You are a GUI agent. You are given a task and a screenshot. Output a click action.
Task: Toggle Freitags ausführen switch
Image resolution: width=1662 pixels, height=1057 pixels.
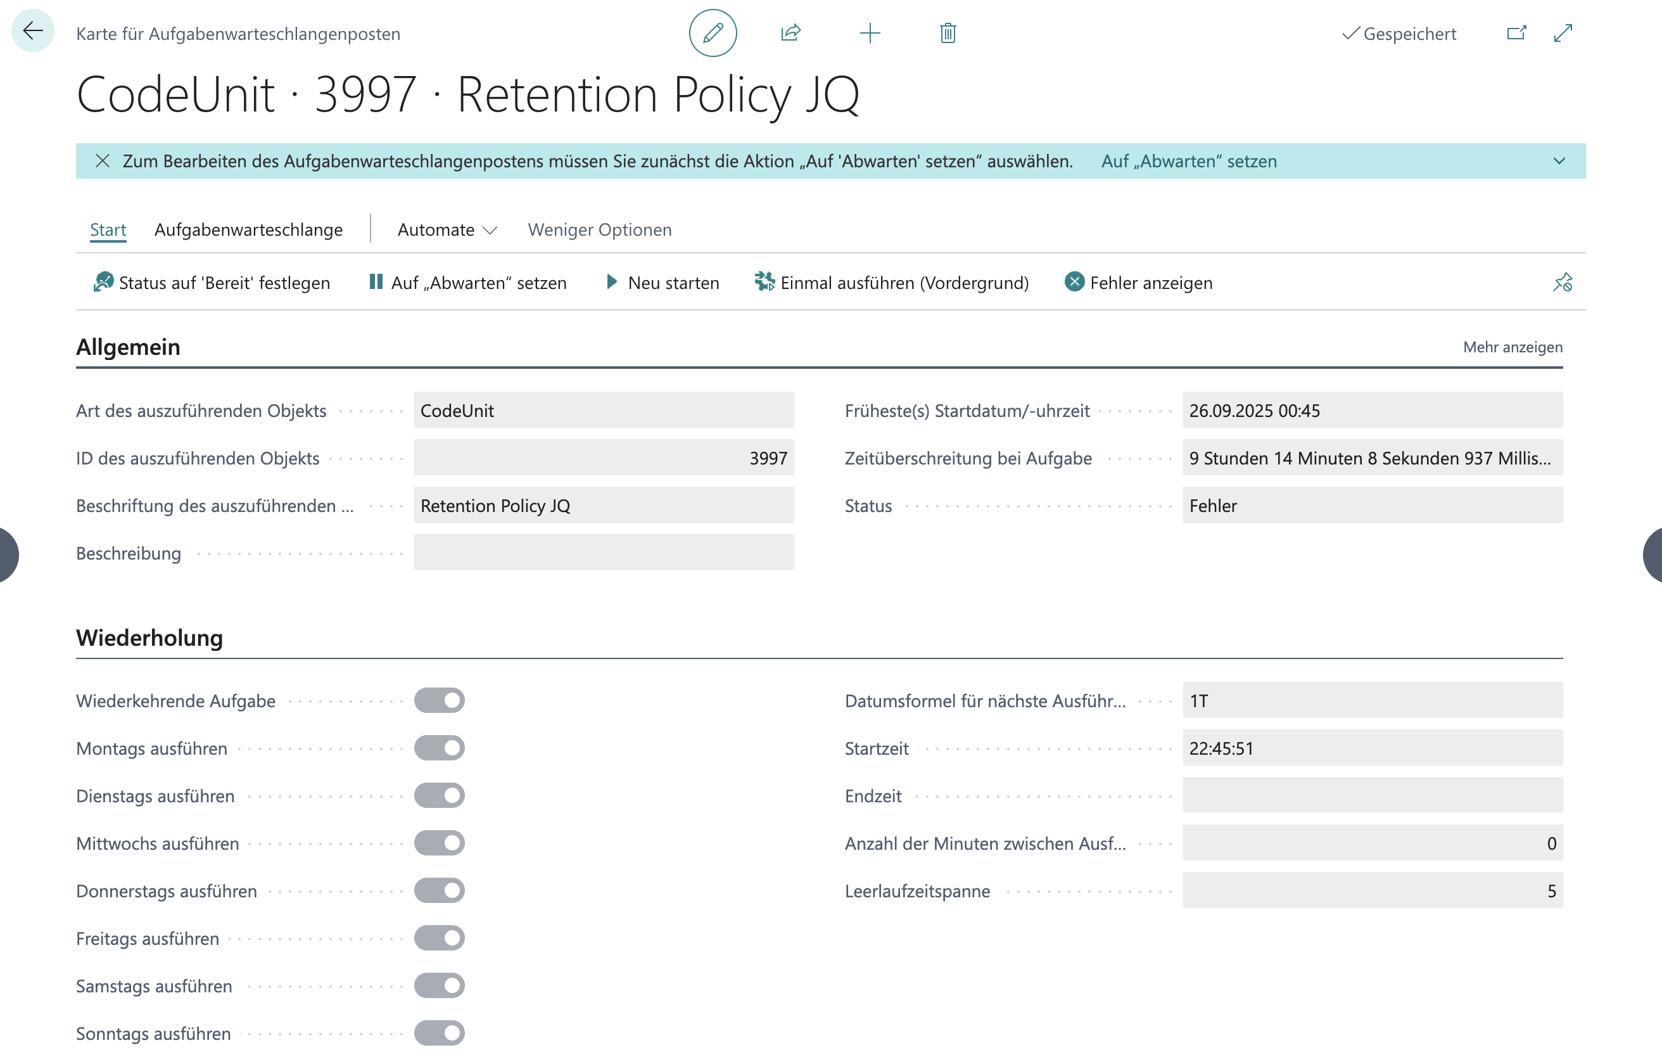point(440,939)
